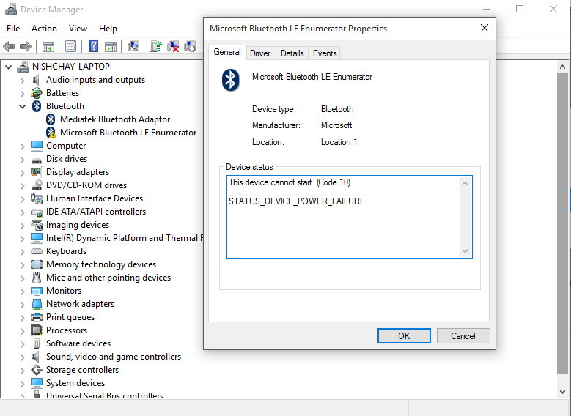Collapse the NISHCHAY-LAPTOP root node

[9, 67]
